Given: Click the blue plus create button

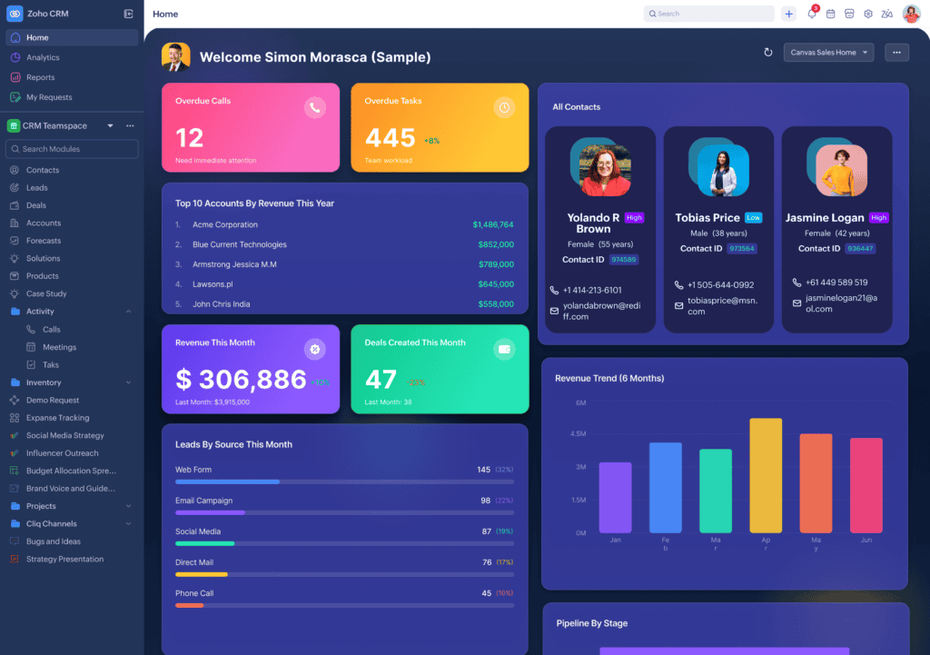Looking at the screenshot, I should click(788, 14).
